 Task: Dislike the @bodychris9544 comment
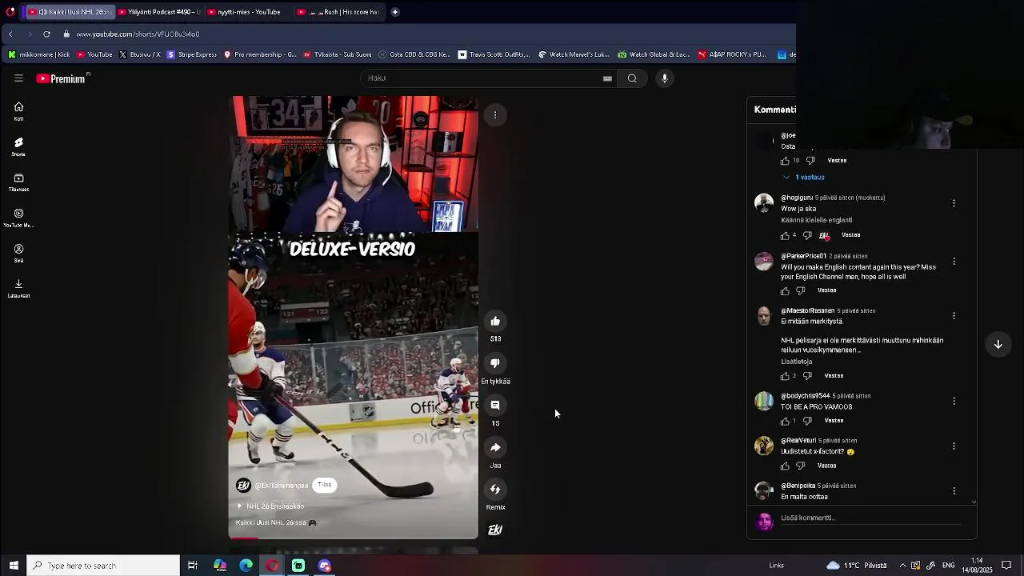807,422
